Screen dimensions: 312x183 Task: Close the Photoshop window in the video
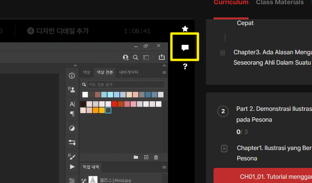click(159, 46)
